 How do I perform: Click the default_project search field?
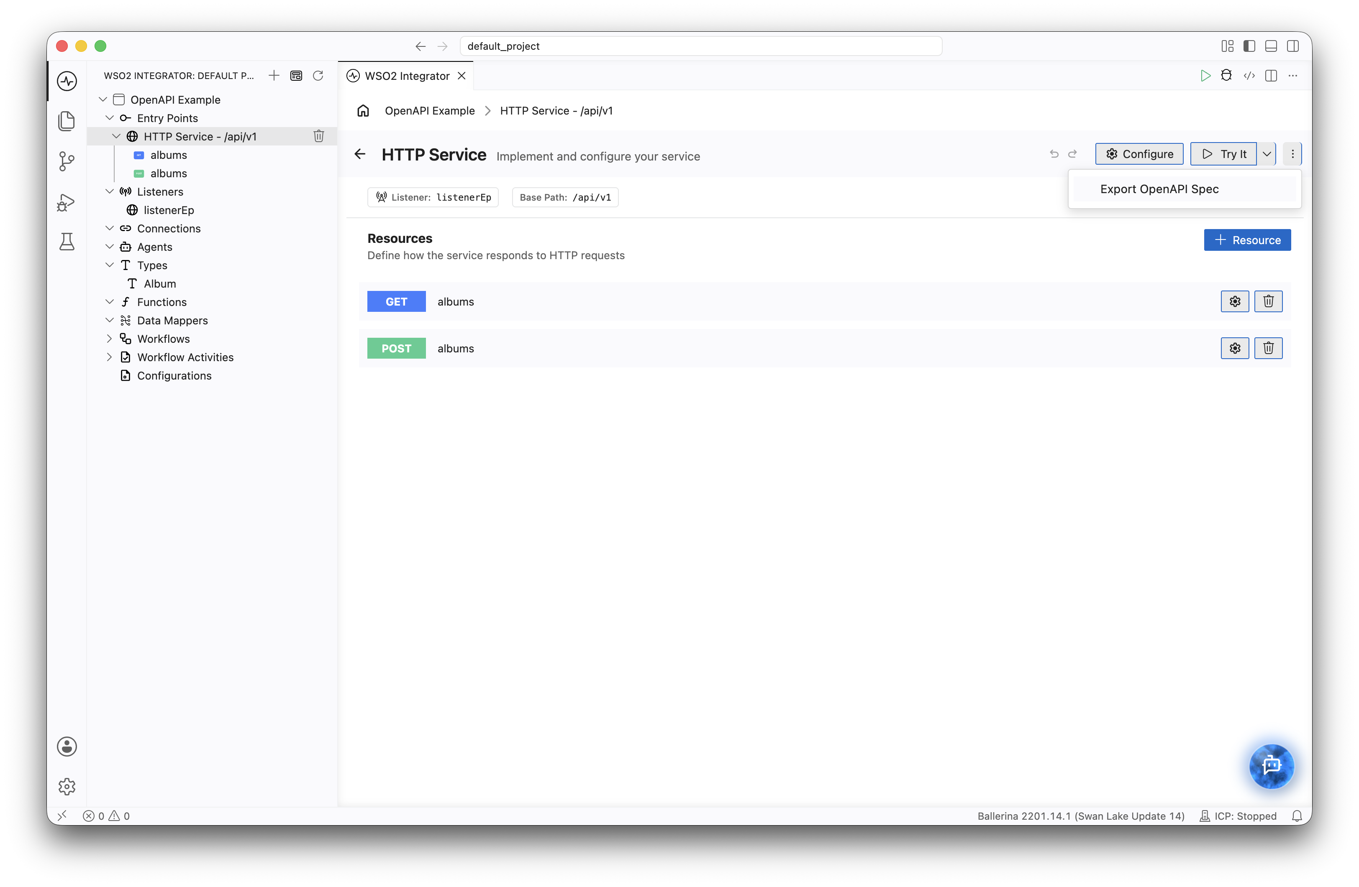click(x=701, y=46)
